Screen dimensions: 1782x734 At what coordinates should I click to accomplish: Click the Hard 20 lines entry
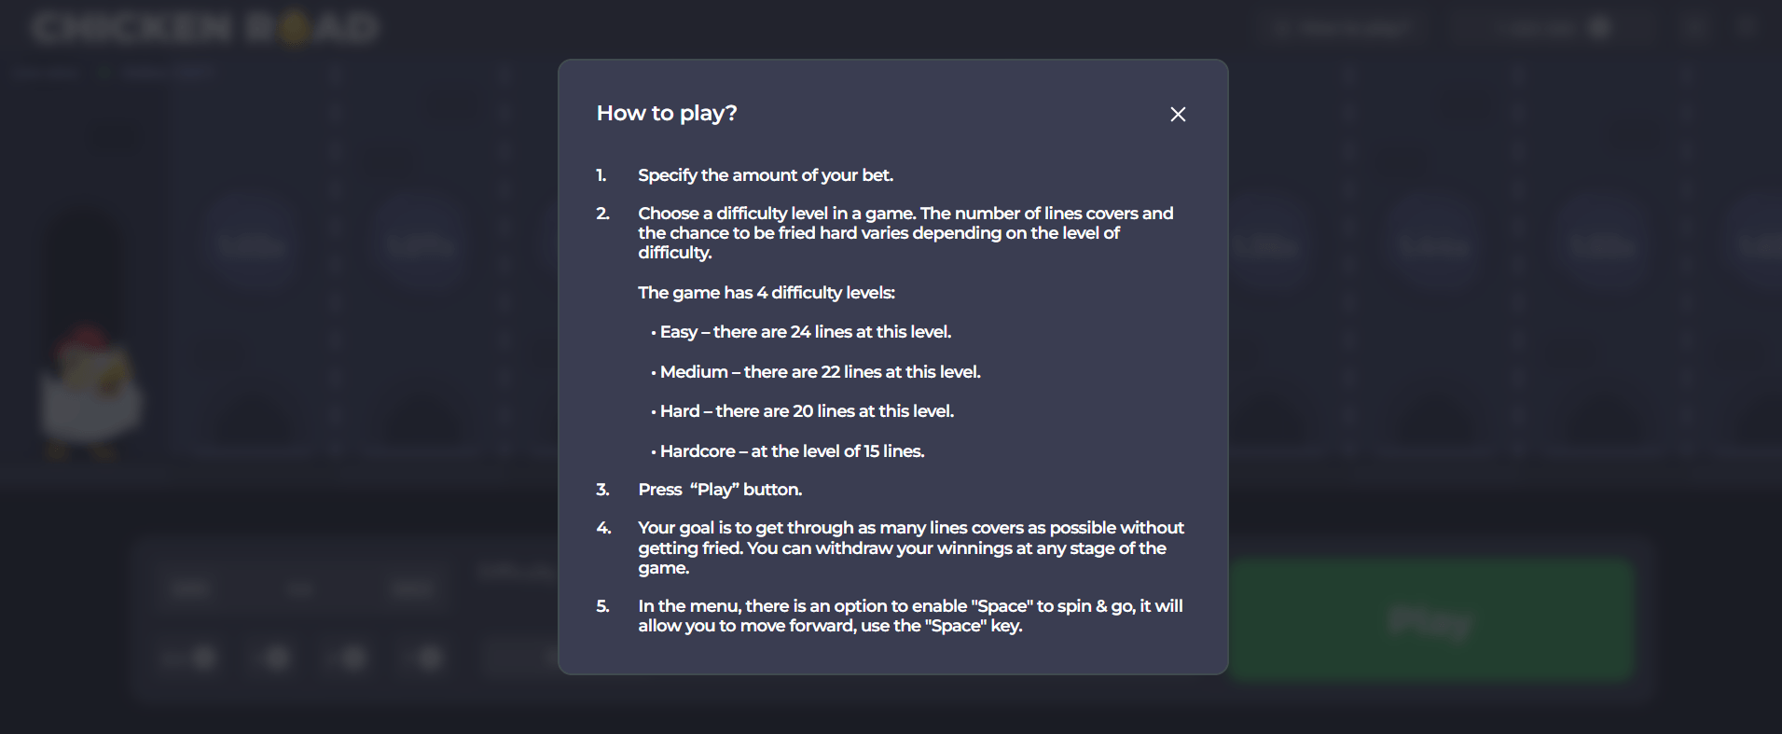click(807, 411)
